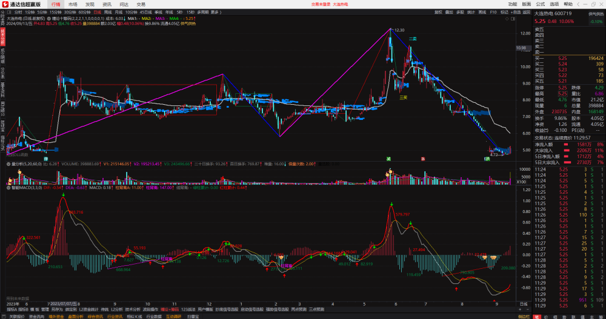
Task: Select the 15分钟 chart period
Action: pos(55,12)
